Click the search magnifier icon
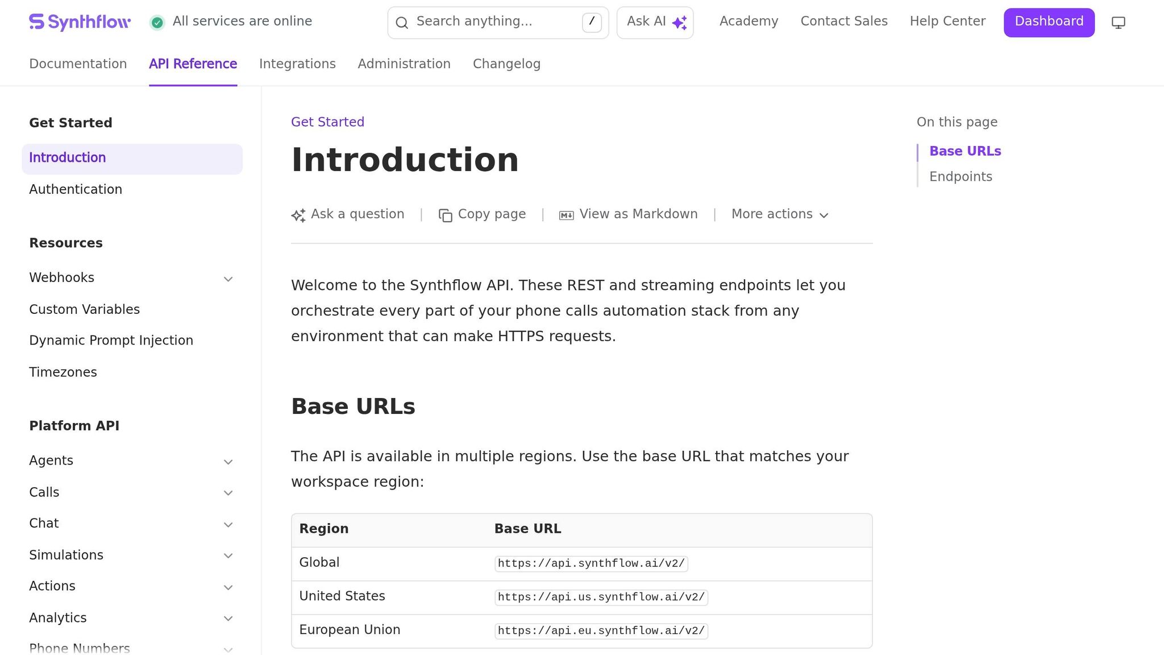The height and width of the screenshot is (655, 1164). [x=402, y=23]
